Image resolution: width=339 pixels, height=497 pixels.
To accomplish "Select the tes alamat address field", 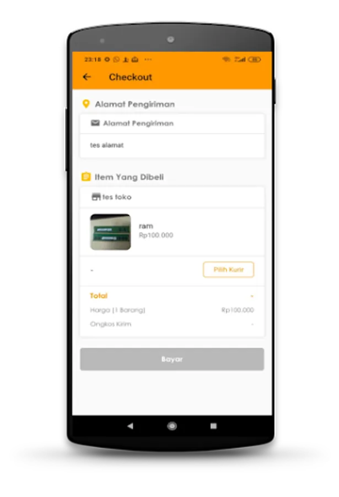I will tap(172, 145).
